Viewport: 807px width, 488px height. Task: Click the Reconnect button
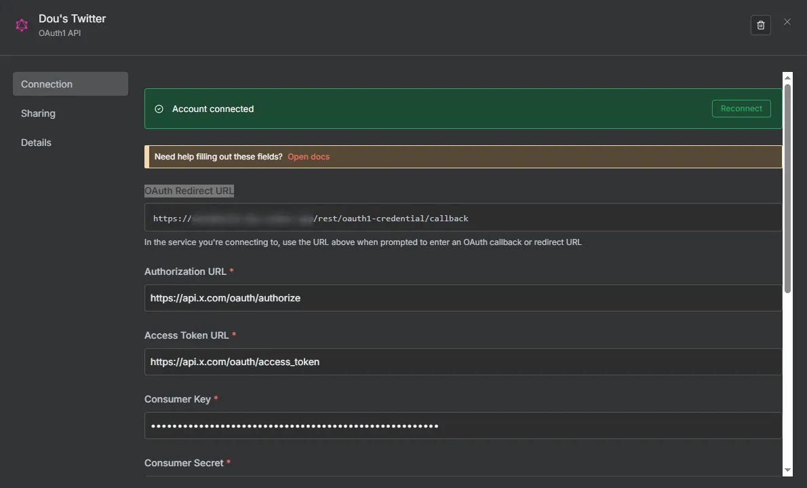click(x=741, y=108)
